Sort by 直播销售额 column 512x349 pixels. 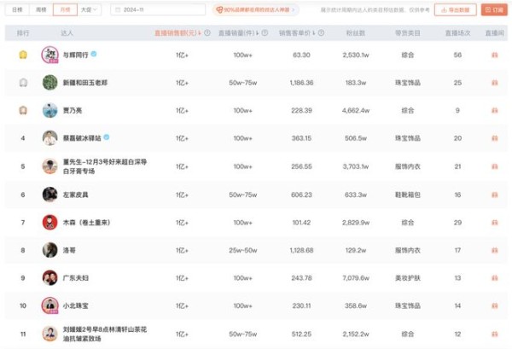(178, 33)
